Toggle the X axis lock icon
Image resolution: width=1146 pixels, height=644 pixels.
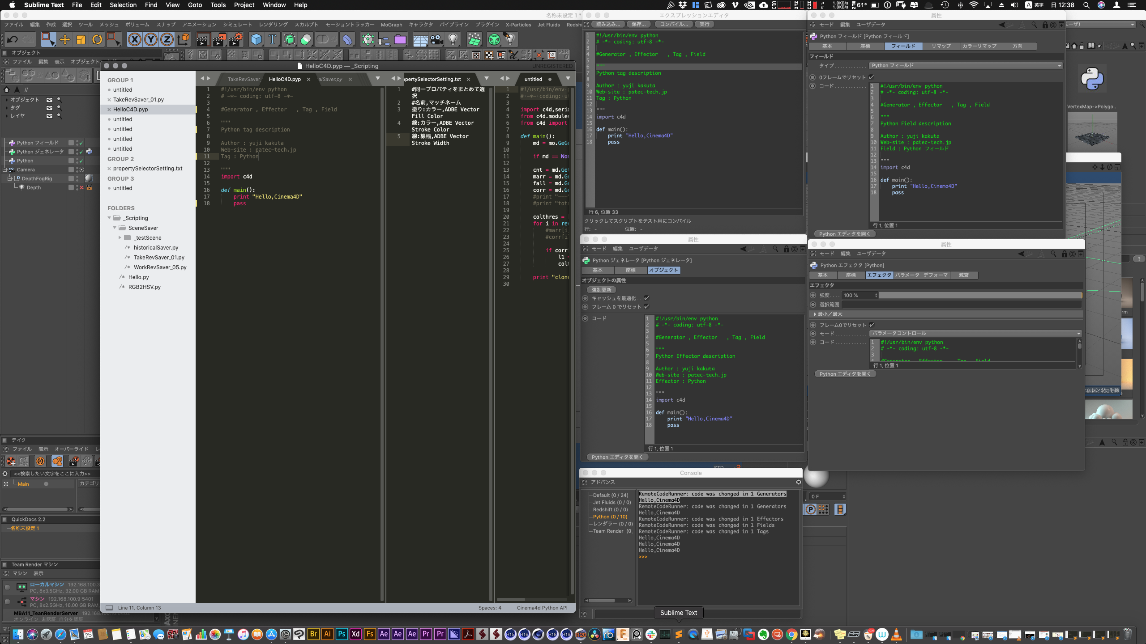(x=134, y=40)
